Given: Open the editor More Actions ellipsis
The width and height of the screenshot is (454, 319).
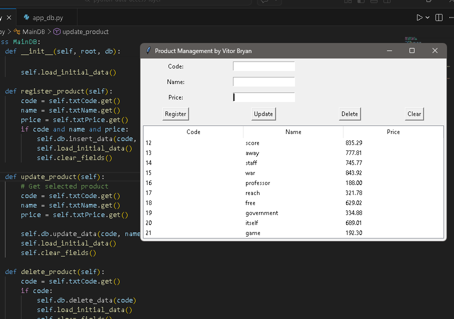Looking at the screenshot, I should 451,17.
